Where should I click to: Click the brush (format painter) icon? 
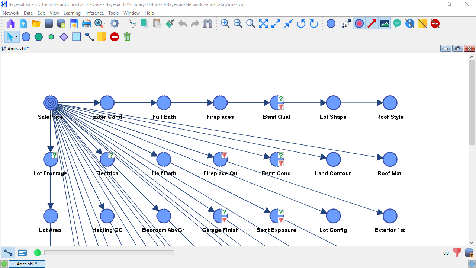(170, 24)
